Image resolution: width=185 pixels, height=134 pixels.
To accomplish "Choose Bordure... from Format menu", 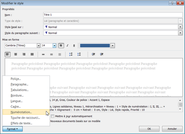I will click(26, 96).
